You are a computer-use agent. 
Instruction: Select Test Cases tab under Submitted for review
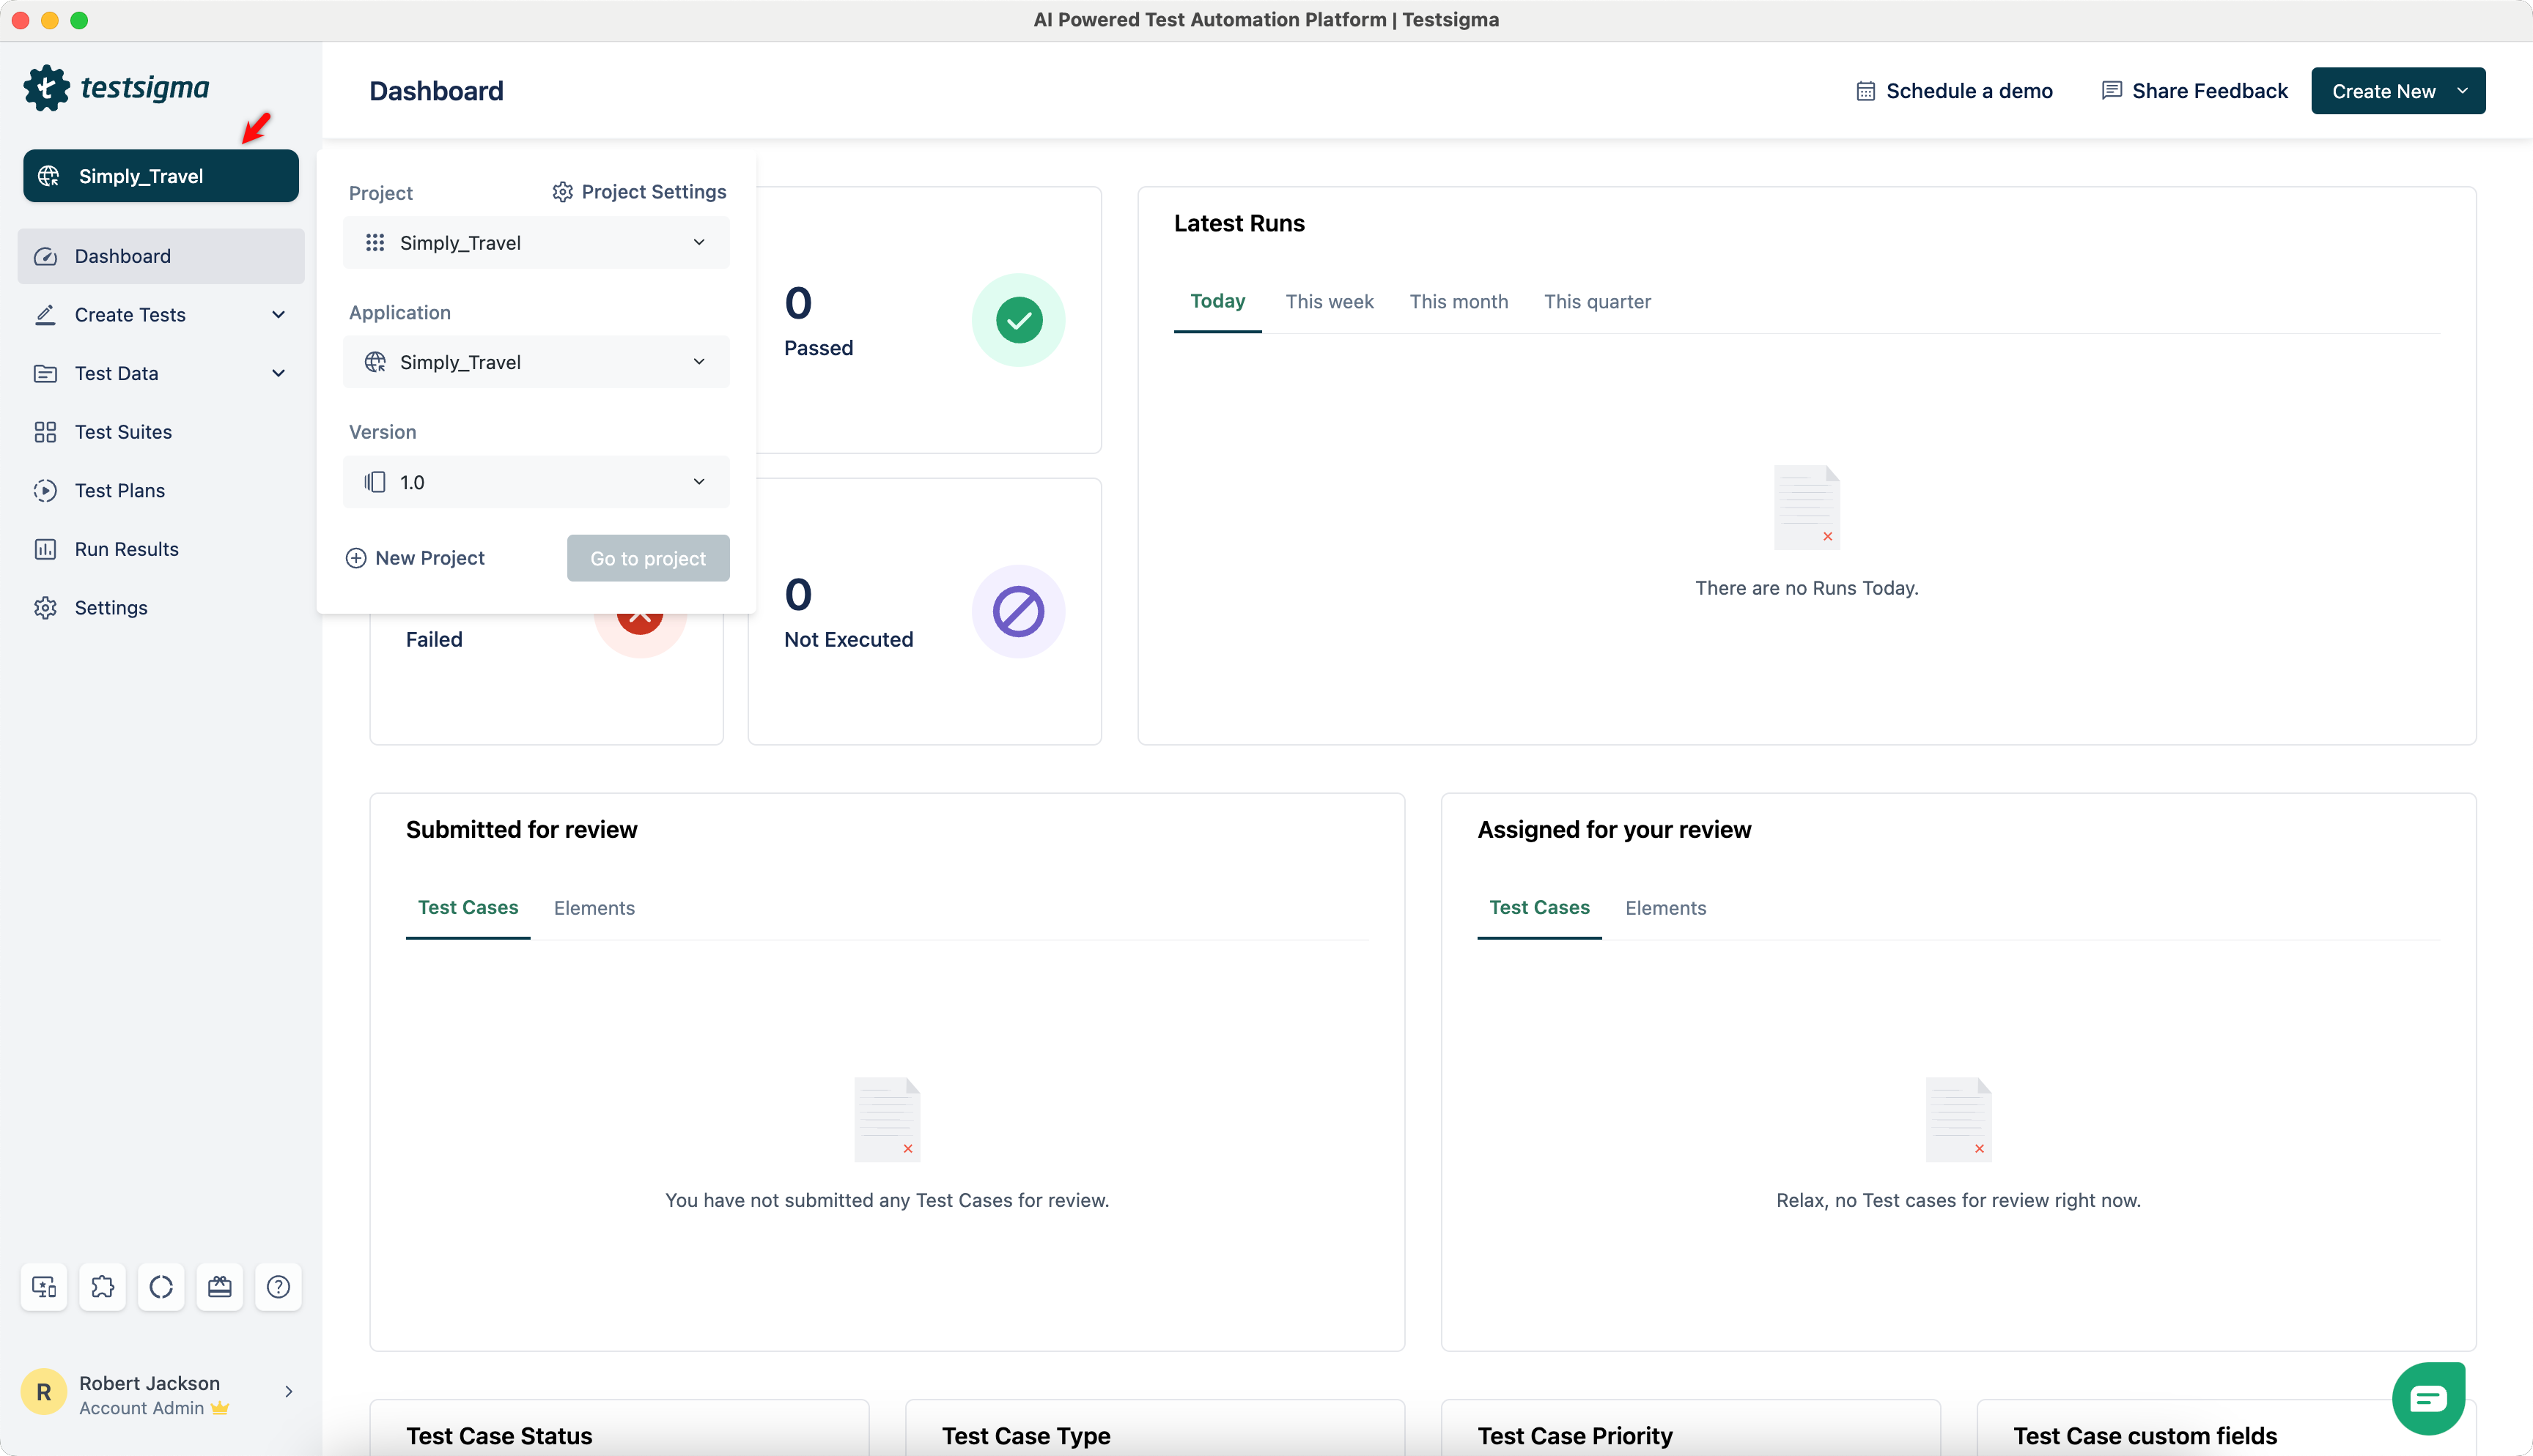coord(468,908)
